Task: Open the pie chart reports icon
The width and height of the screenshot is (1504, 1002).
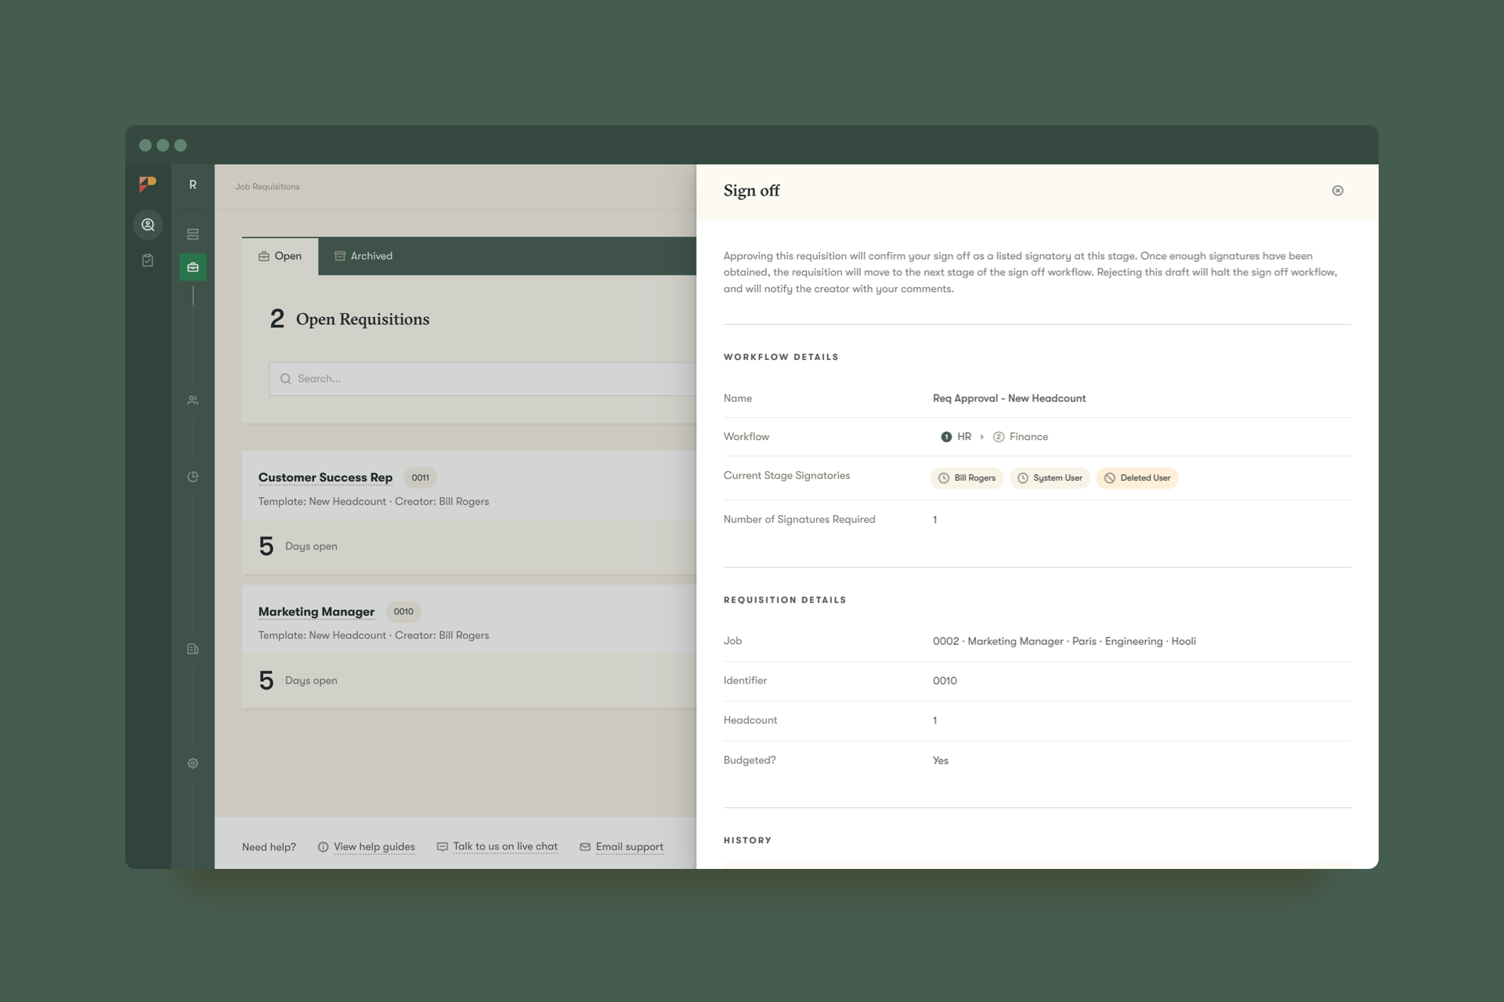Action: click(x=193, y=477)
